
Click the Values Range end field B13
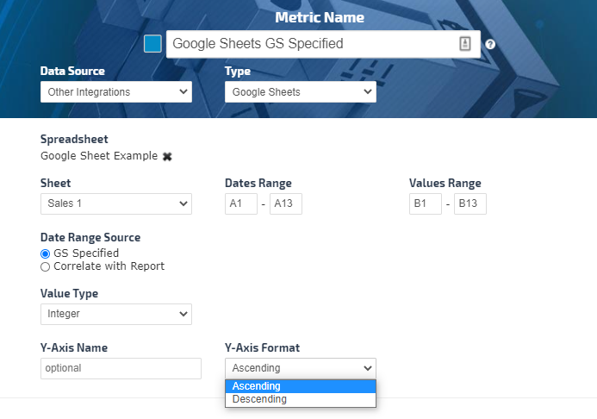point(470,204)
